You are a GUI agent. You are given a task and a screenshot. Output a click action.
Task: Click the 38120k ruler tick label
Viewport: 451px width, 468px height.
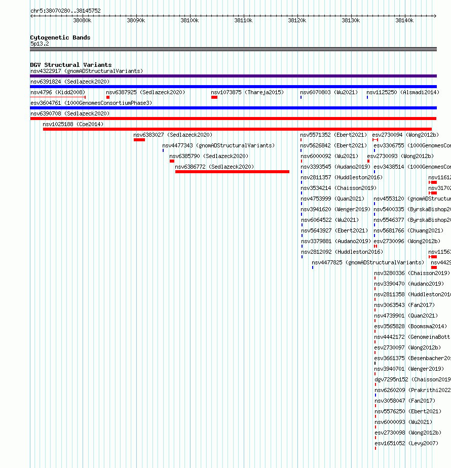point(297,21)
